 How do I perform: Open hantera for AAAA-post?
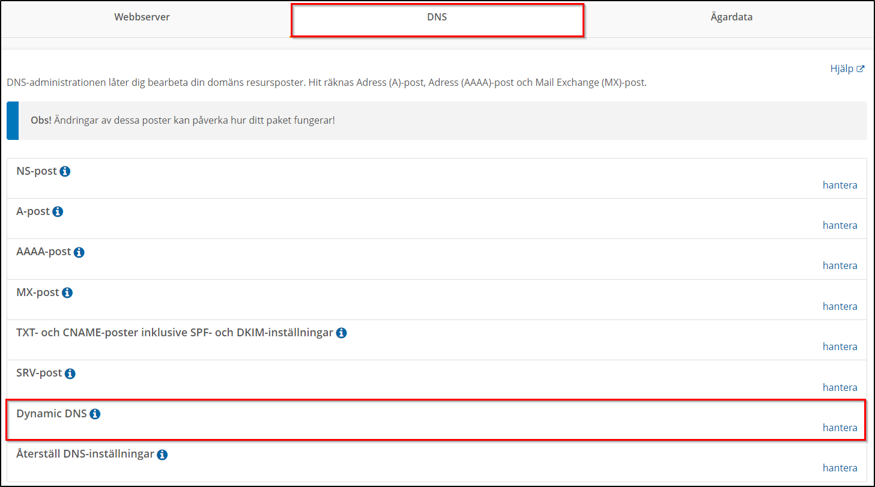coord(840,265)
